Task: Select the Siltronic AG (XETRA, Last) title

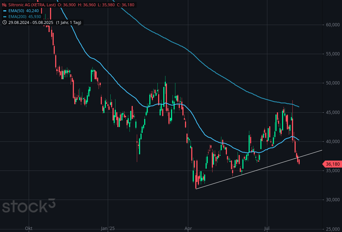Action: tap(32, 5)
